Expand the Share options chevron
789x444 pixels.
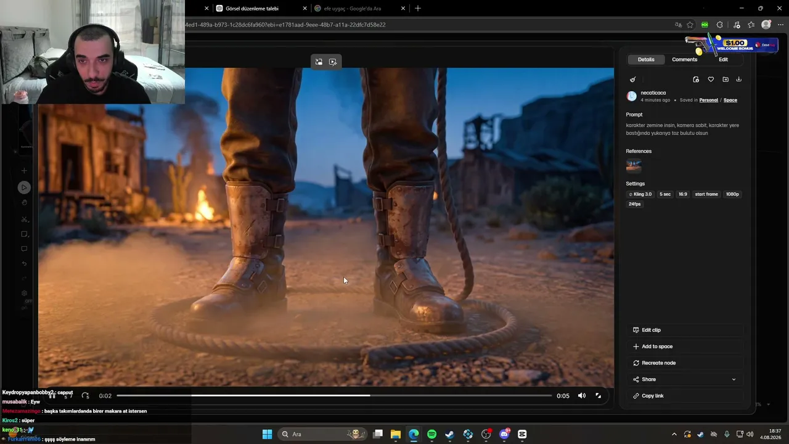(734, 379)
